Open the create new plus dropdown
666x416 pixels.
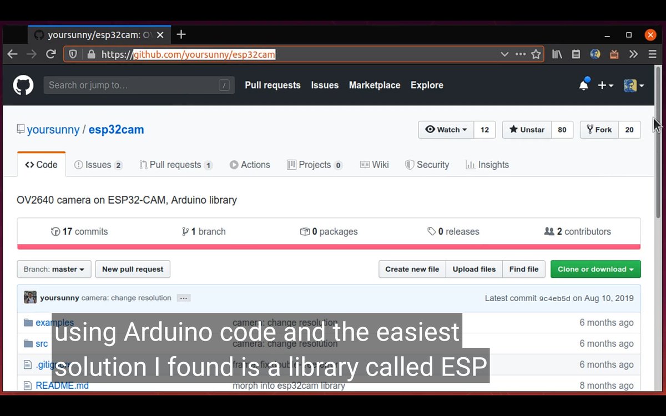(x=605, y=85)
